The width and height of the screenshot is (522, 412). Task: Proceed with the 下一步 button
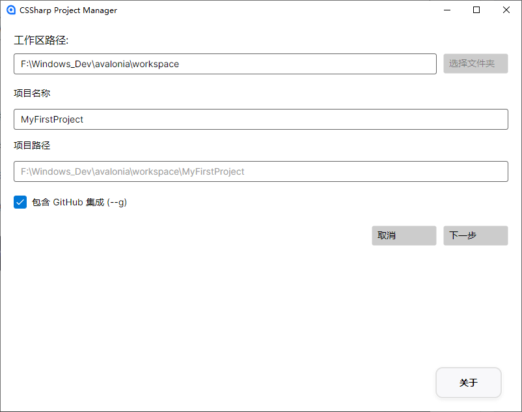[475, 235]
